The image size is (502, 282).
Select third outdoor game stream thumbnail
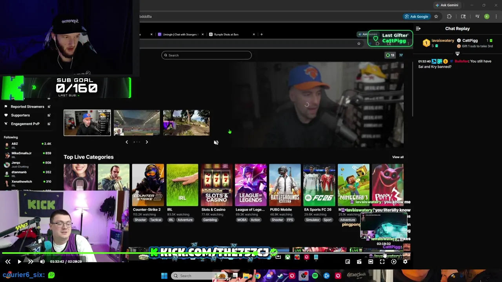186,123
